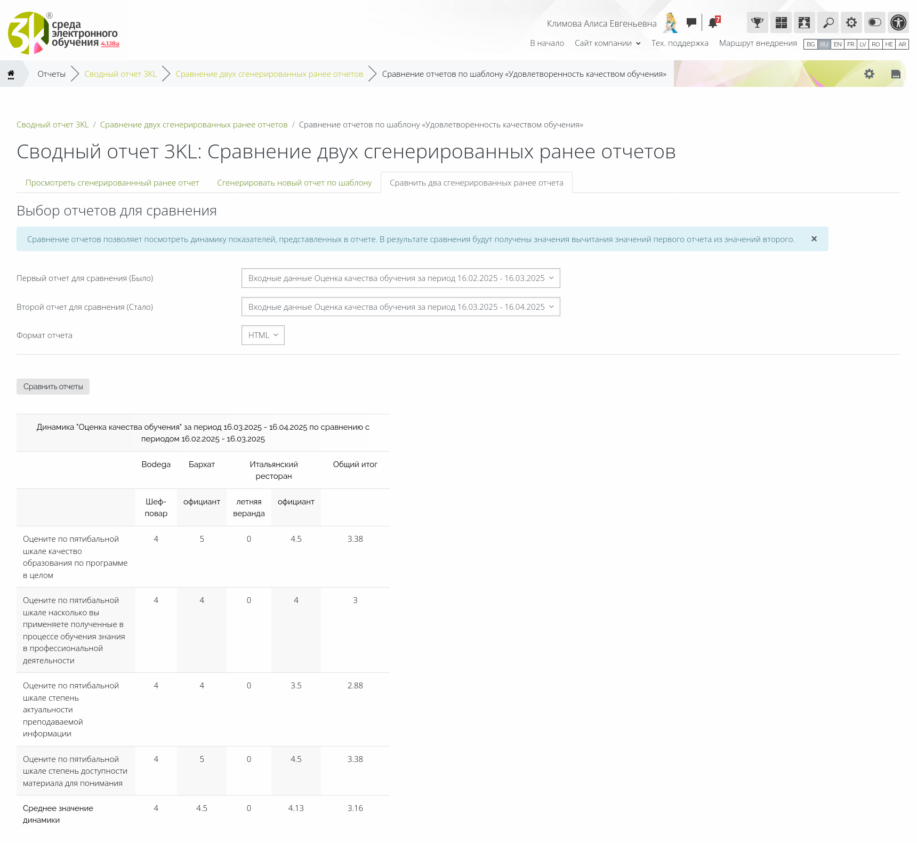
Task: Click the user avatar picture
Action: (671, 23)
